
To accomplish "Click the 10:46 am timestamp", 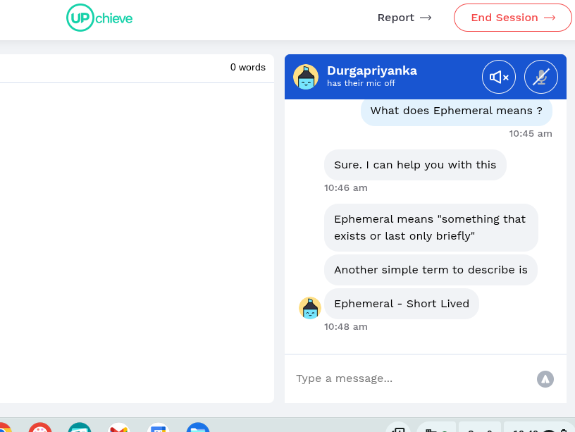I will pyautogui.click(x=346, y=187).
